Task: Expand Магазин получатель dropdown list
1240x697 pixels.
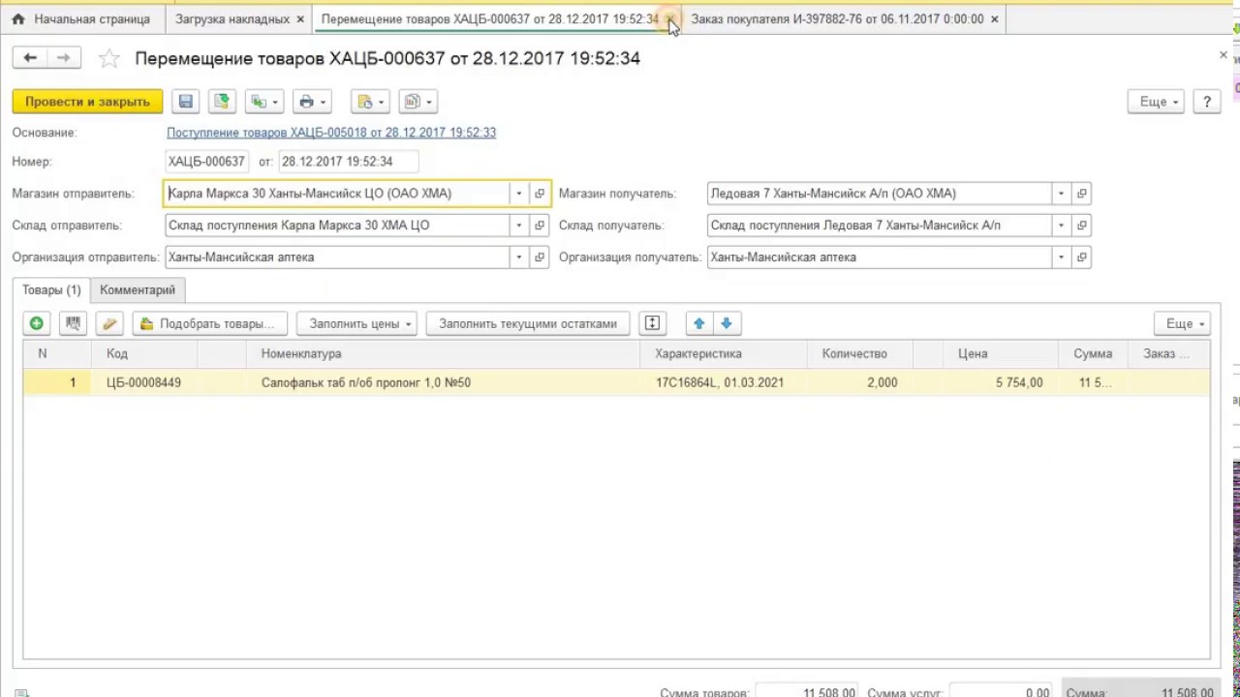Action: [x=1062, y=194]
